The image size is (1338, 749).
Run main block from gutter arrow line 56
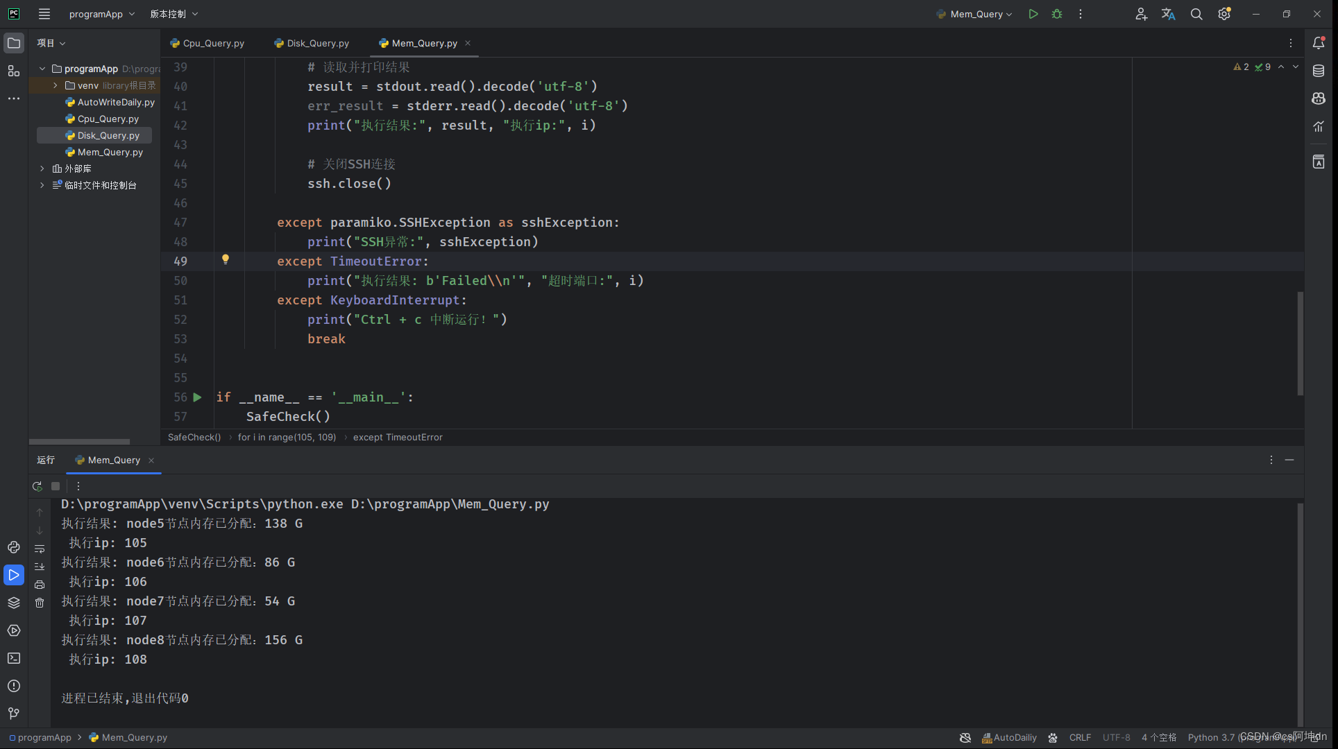click(x=197, y=397)
